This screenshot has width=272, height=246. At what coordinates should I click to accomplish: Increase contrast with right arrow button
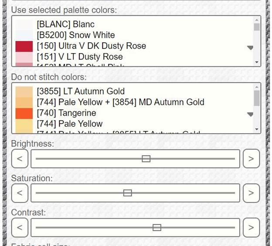251,227
